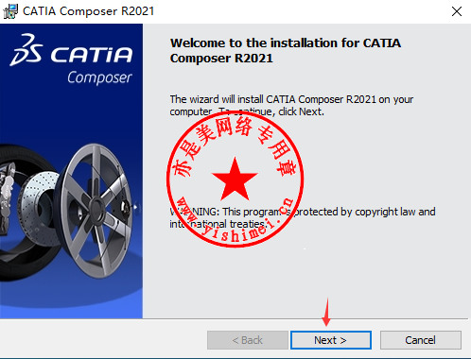
Task: Click the red arrow above Next
Action: (x=327, y=312)
